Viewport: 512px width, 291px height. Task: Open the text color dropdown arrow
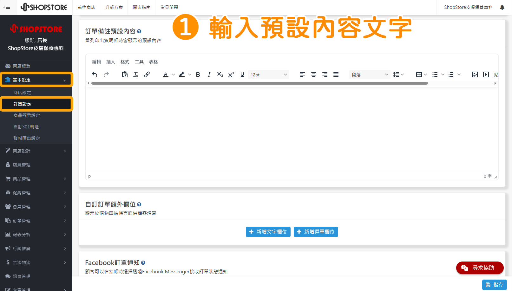tap(174, 74)
